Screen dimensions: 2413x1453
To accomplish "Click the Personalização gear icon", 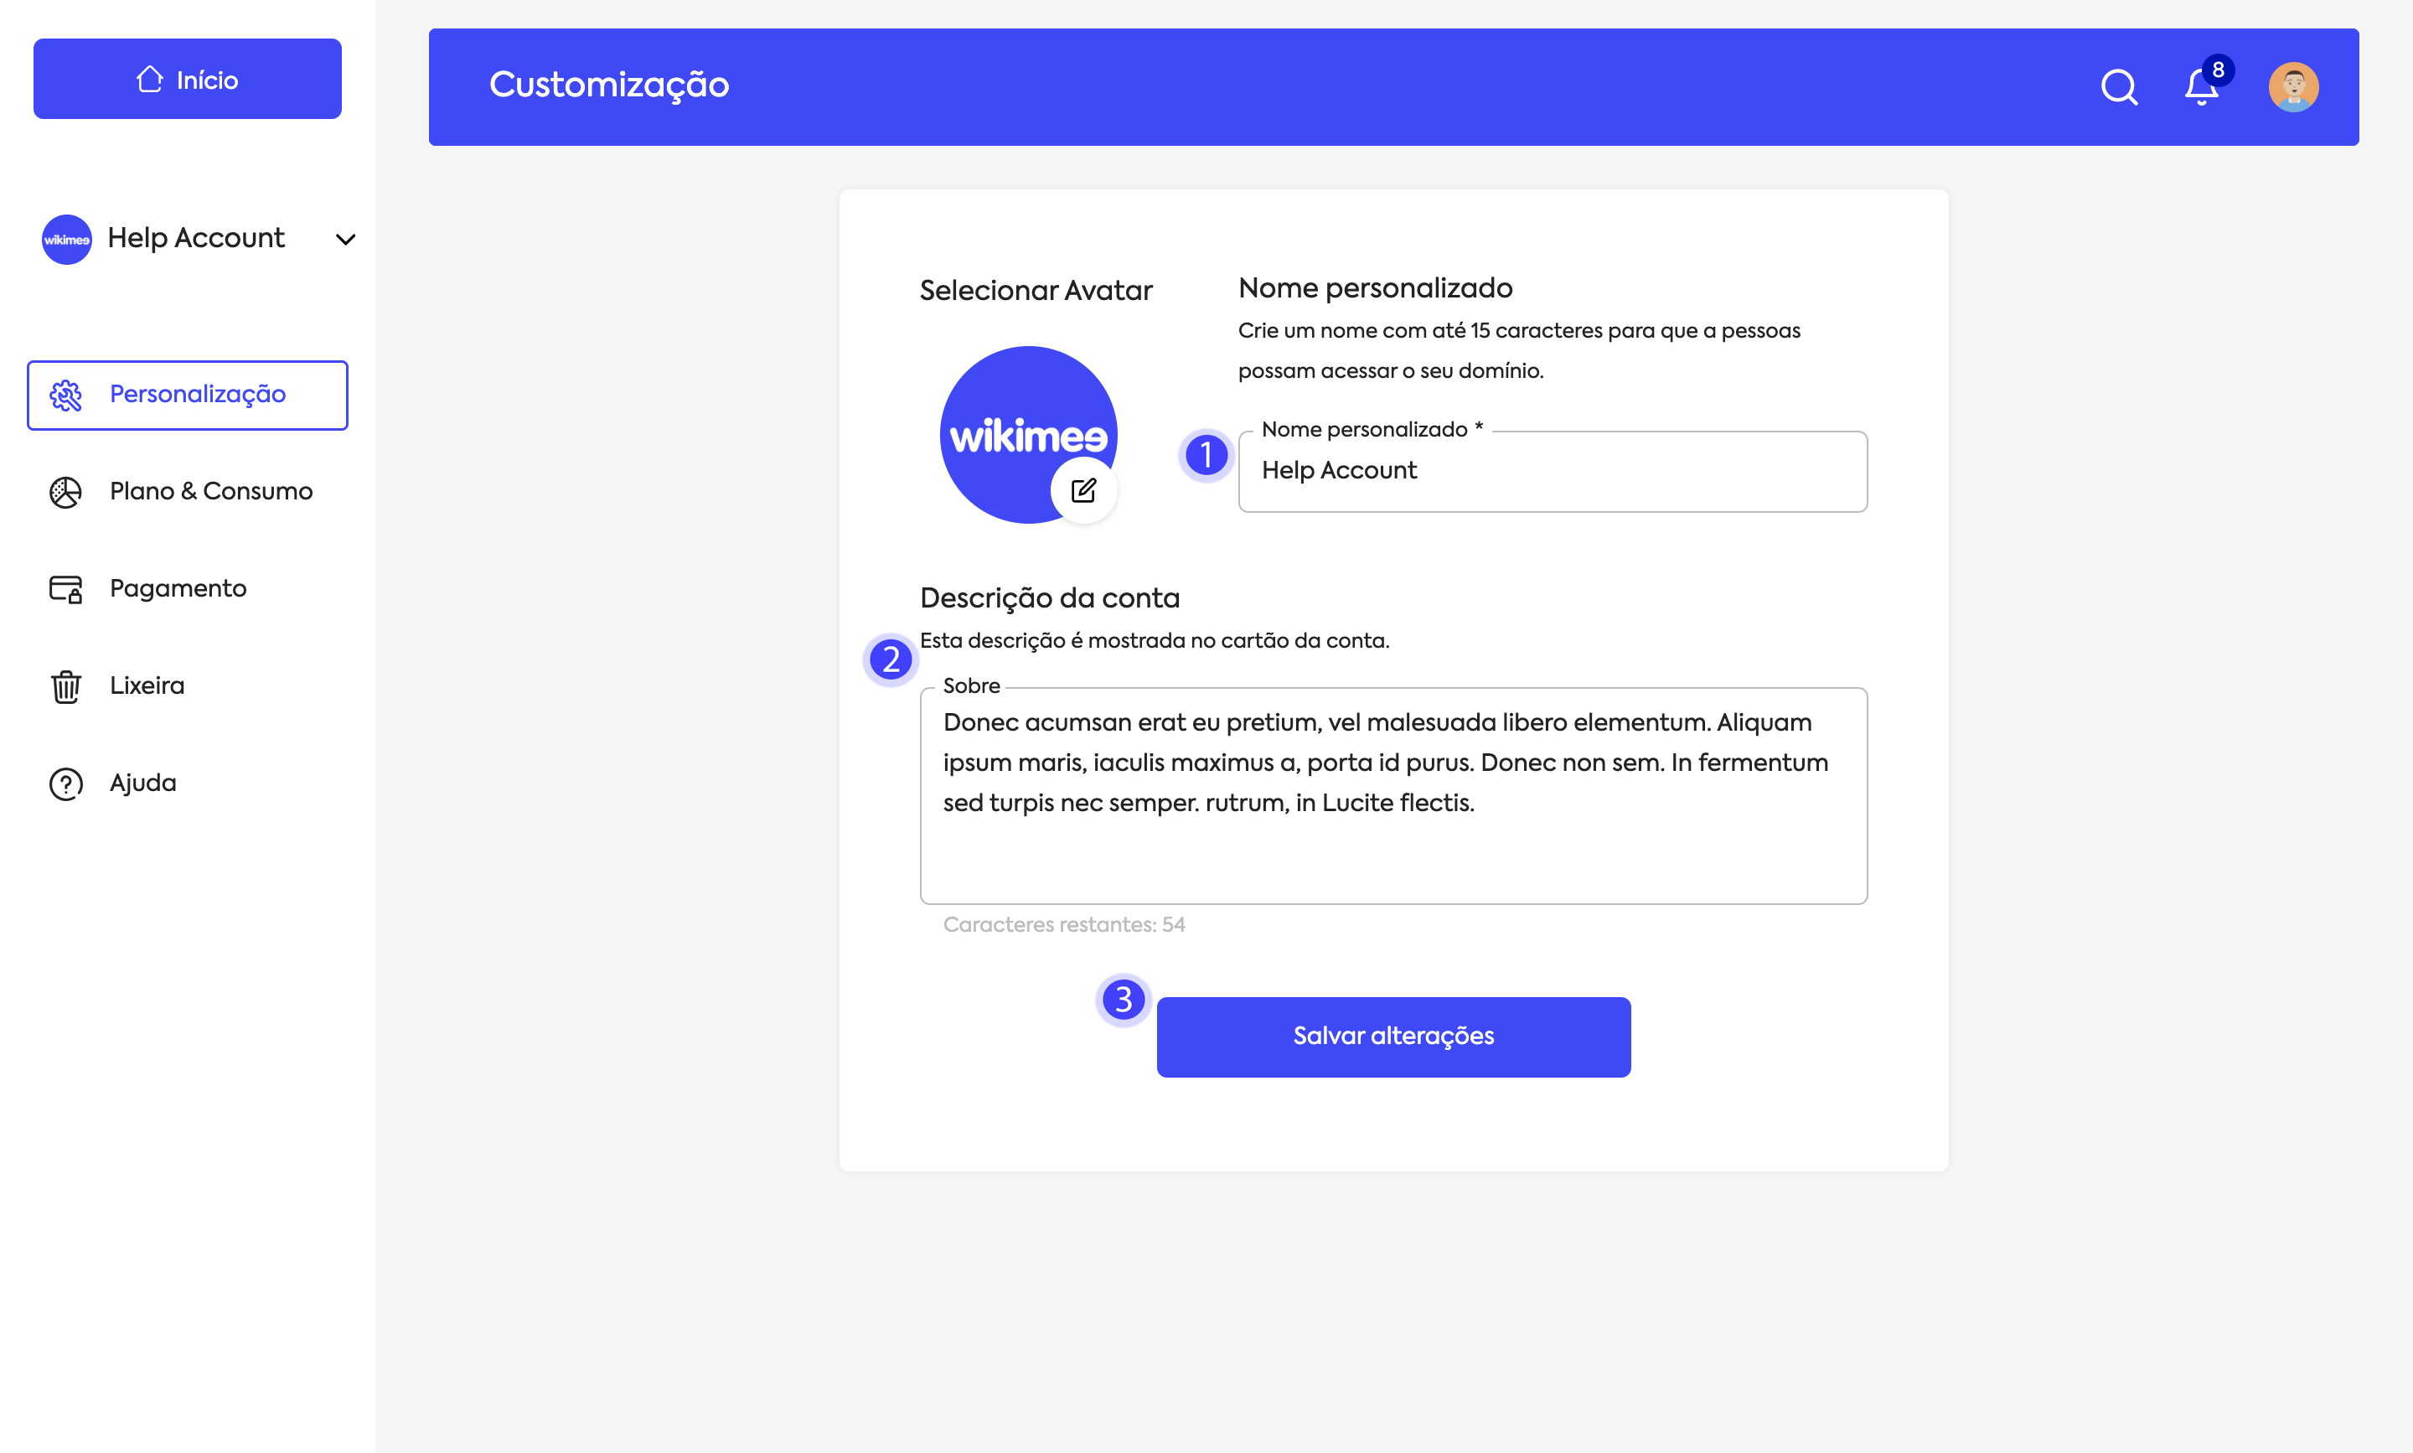I will point(65,396).
